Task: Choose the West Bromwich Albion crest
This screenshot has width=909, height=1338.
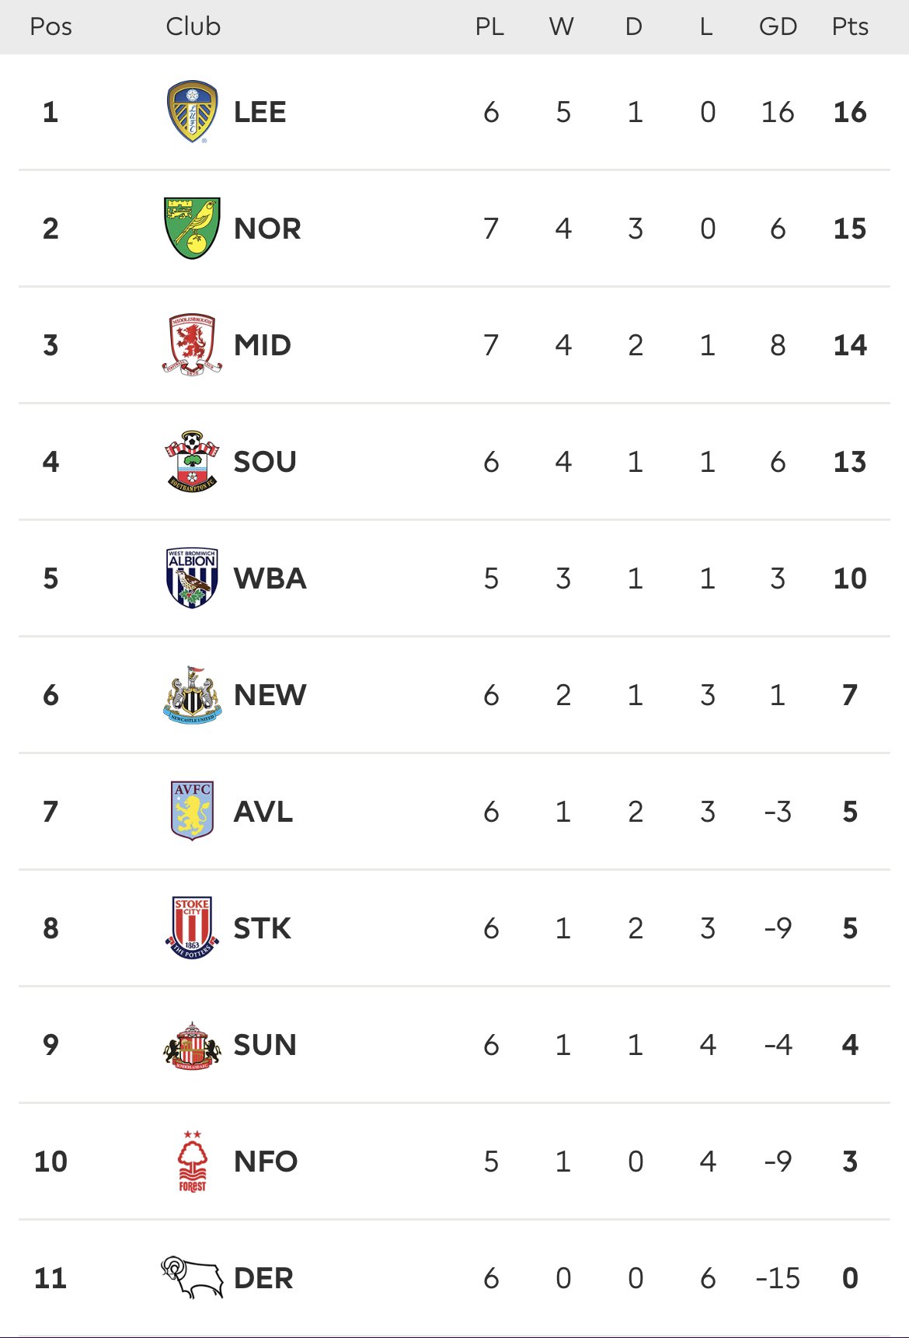Action: click(x=192, y=578)
